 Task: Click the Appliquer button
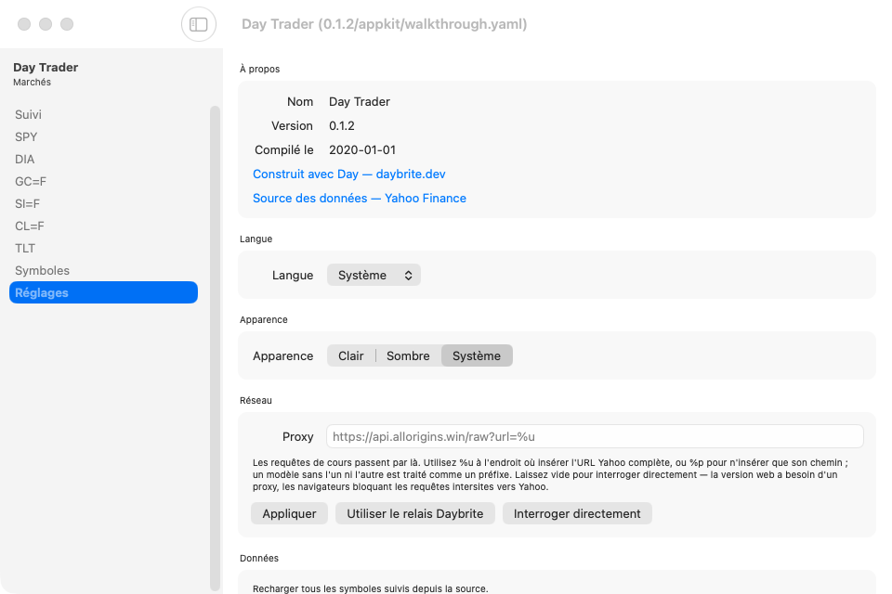(x=289, y=514)
